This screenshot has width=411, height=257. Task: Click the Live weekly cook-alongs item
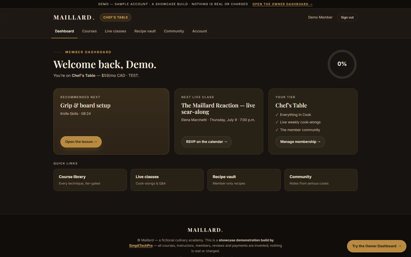(298, 122)
